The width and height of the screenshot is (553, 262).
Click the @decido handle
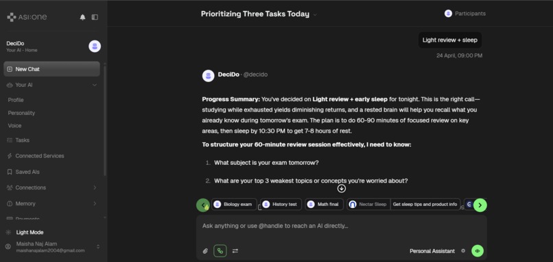tap(255, 75)
